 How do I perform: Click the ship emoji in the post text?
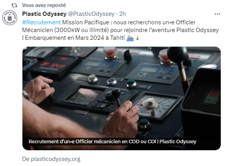130,38
